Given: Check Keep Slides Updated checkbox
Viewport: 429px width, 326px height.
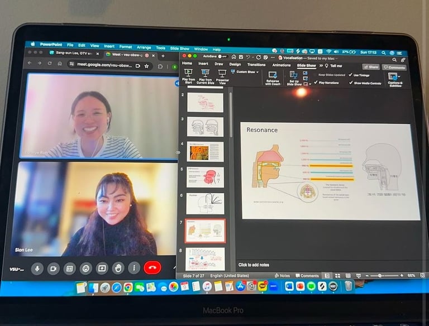Looking at the screenshot, I should pyautogui.click(x=316, y=74).
